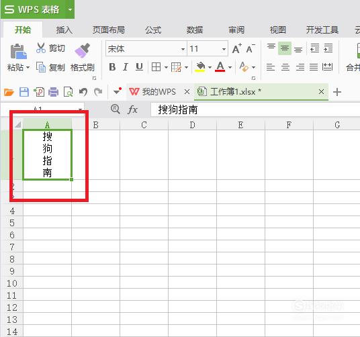Click the increase indent icon
The height and width of the screenshot is (337, 360).
[328, 48]
